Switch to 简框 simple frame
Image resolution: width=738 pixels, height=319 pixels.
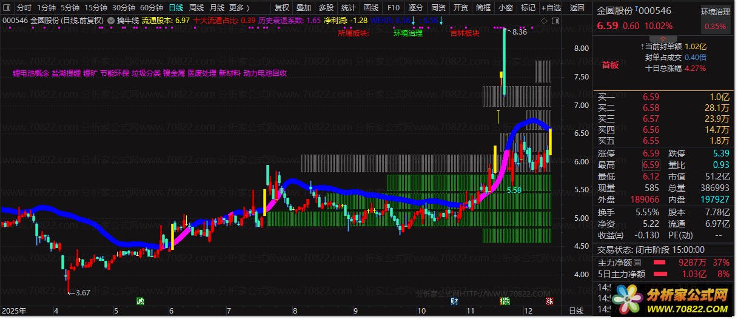point(483,8)
